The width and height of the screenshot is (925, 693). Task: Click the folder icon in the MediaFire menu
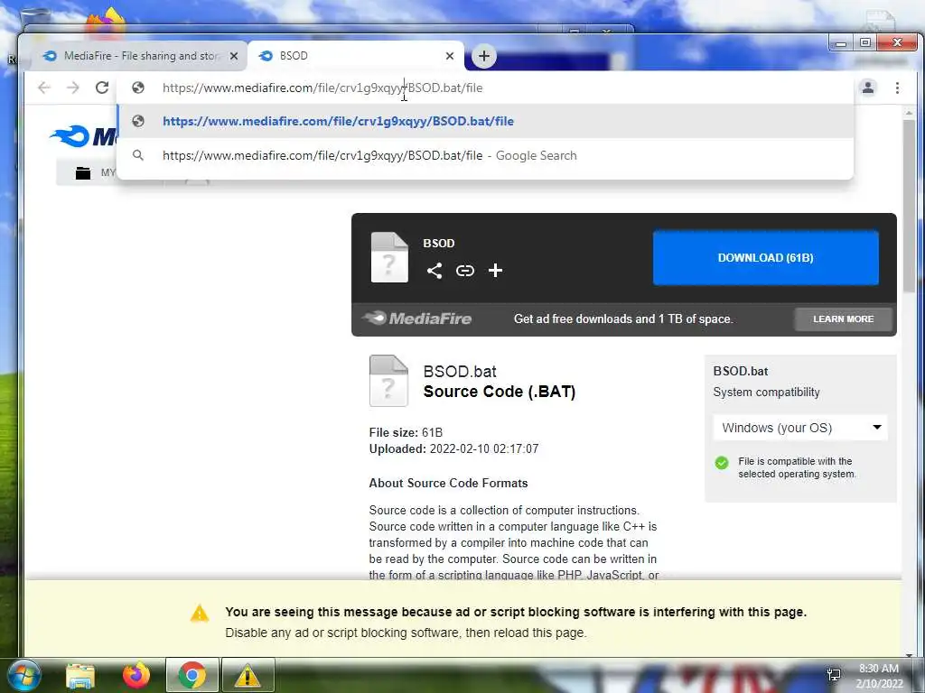(x=83, y=172)
